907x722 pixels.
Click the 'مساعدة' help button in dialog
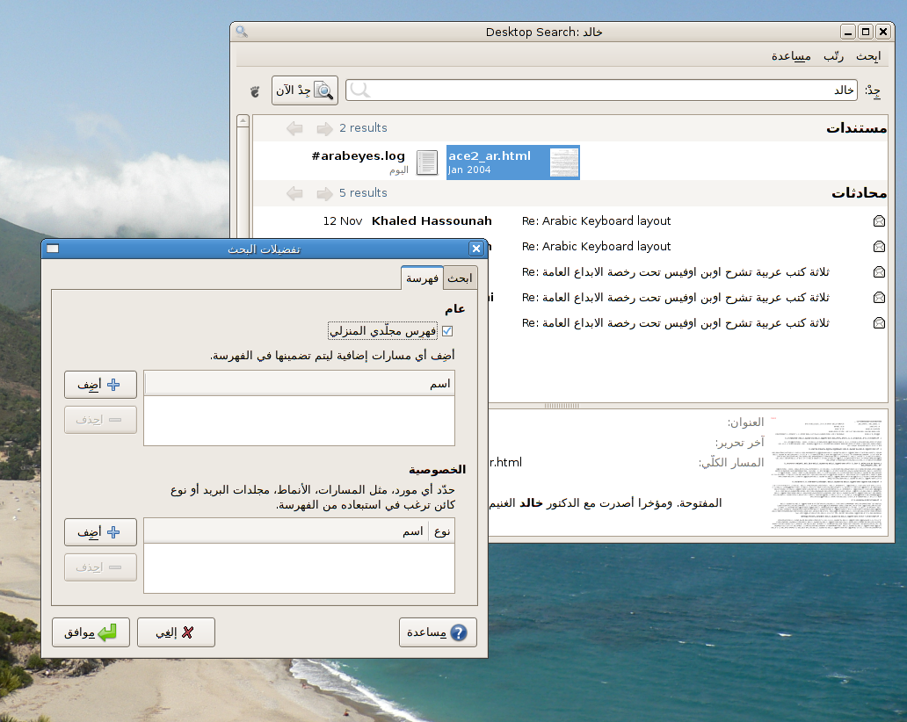[437, 632]
